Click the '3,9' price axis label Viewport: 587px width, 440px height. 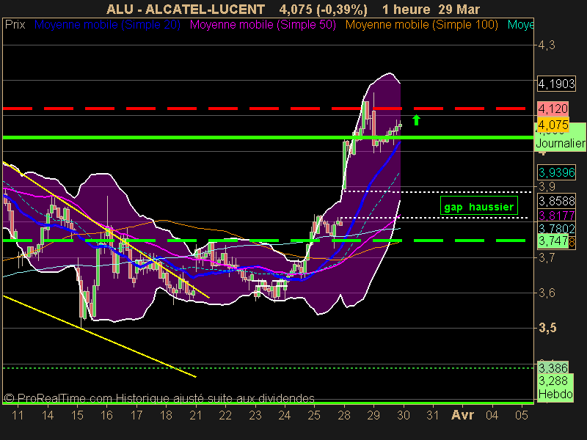pyautogui.click(x=547, y=186)
